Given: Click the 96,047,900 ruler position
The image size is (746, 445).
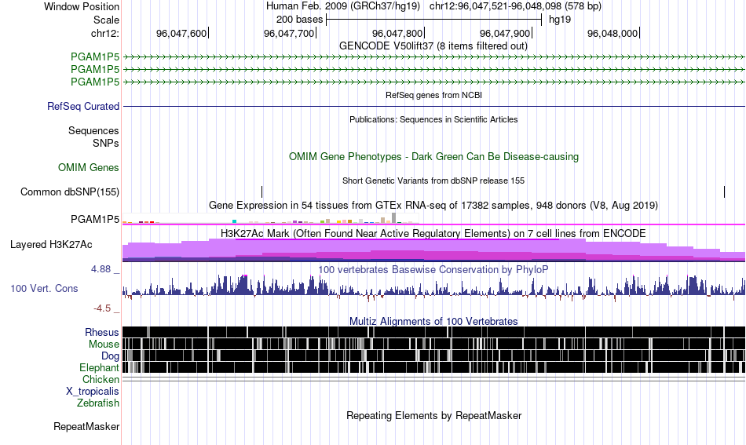Looking at the screenshot, I should (x=505, y=33).
